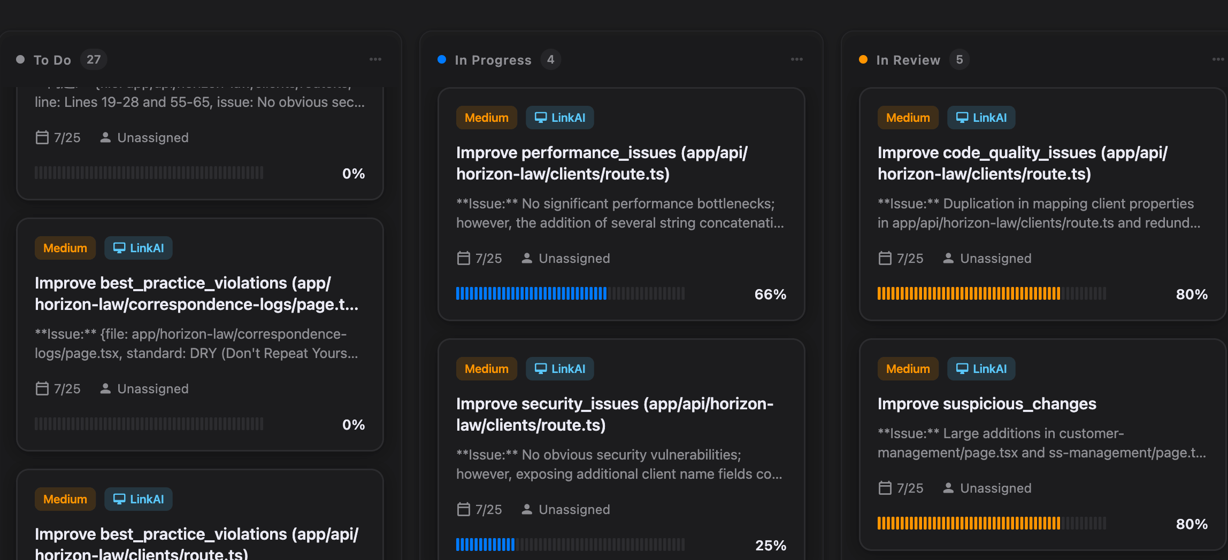Viewport: 1228px width, 560px height.
Task: Click the person icon on best_practice_violations card
Action: click(x=105, y=388)
